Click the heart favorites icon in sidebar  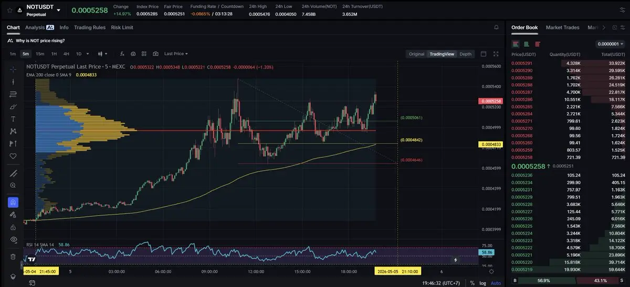[13, 156]
